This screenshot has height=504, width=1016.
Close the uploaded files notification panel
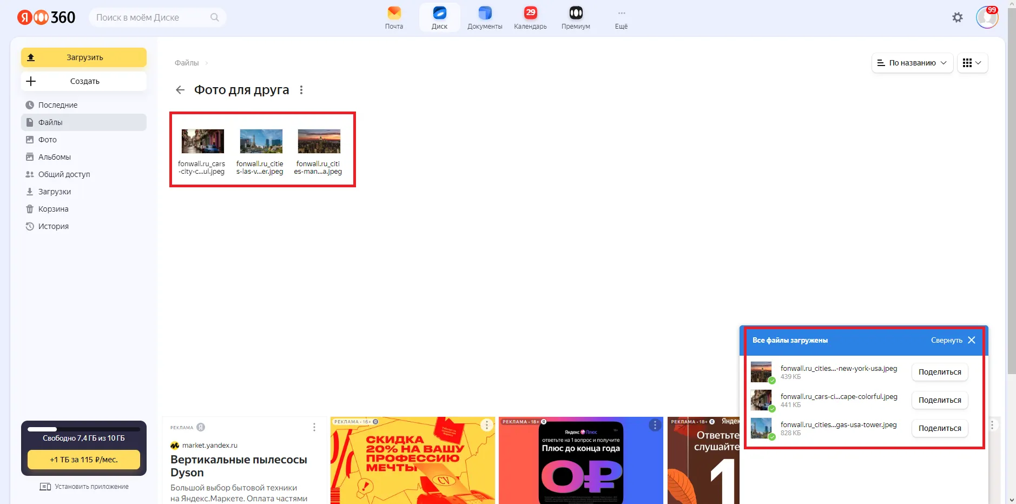[972, 341]
